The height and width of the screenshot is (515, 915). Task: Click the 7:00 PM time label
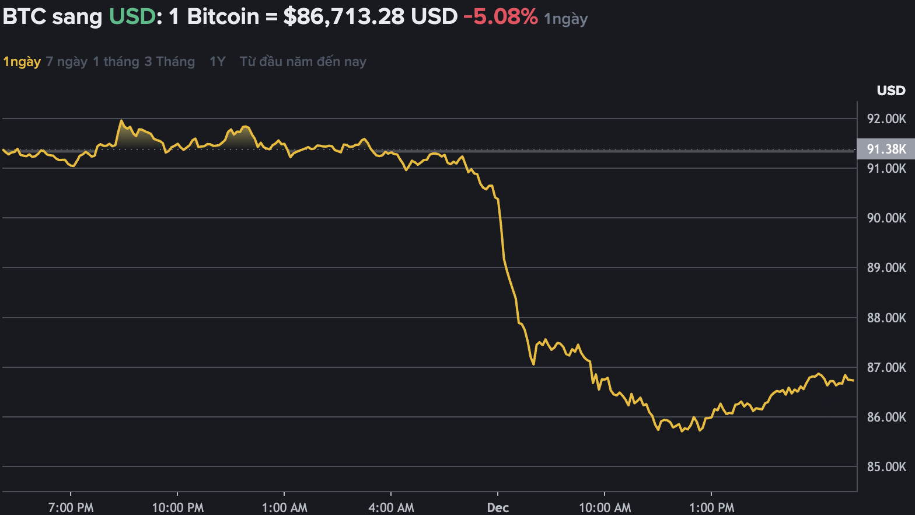70,507
